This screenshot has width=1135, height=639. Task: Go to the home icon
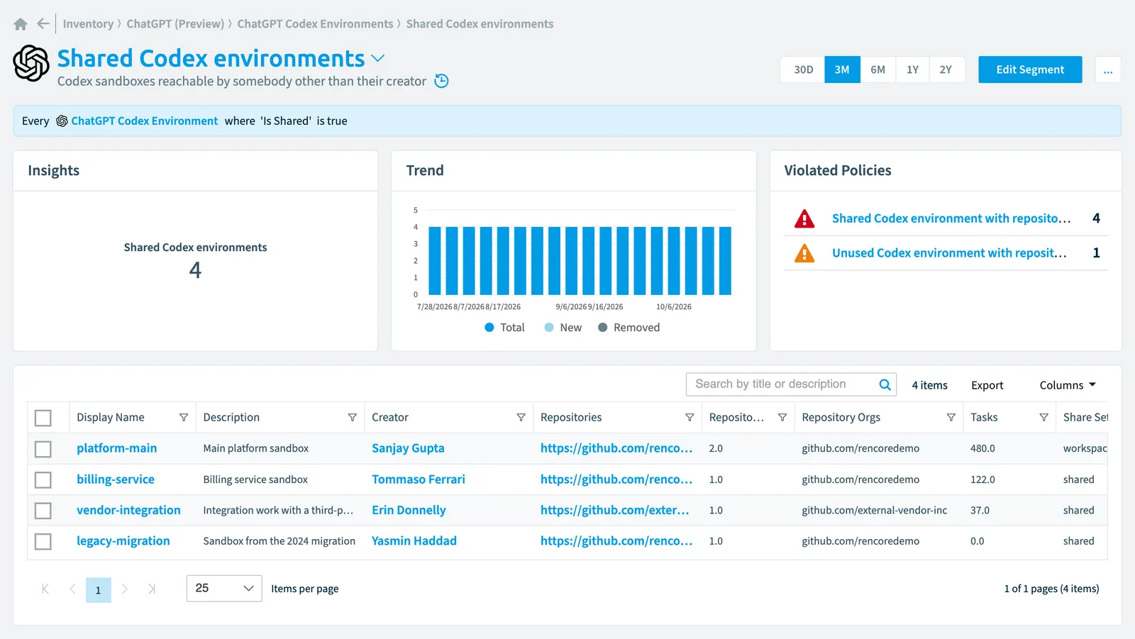(21, 24)
